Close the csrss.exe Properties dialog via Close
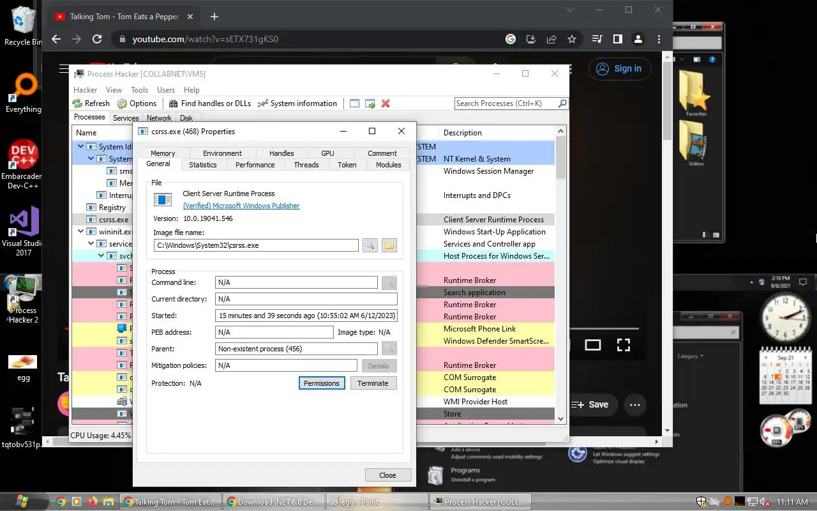 point(387,475)
